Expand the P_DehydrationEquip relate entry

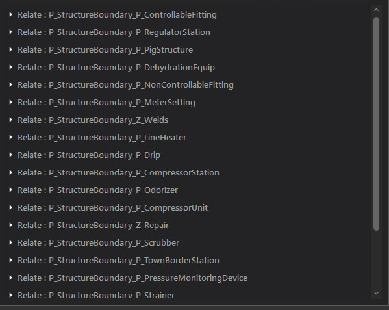10,67
